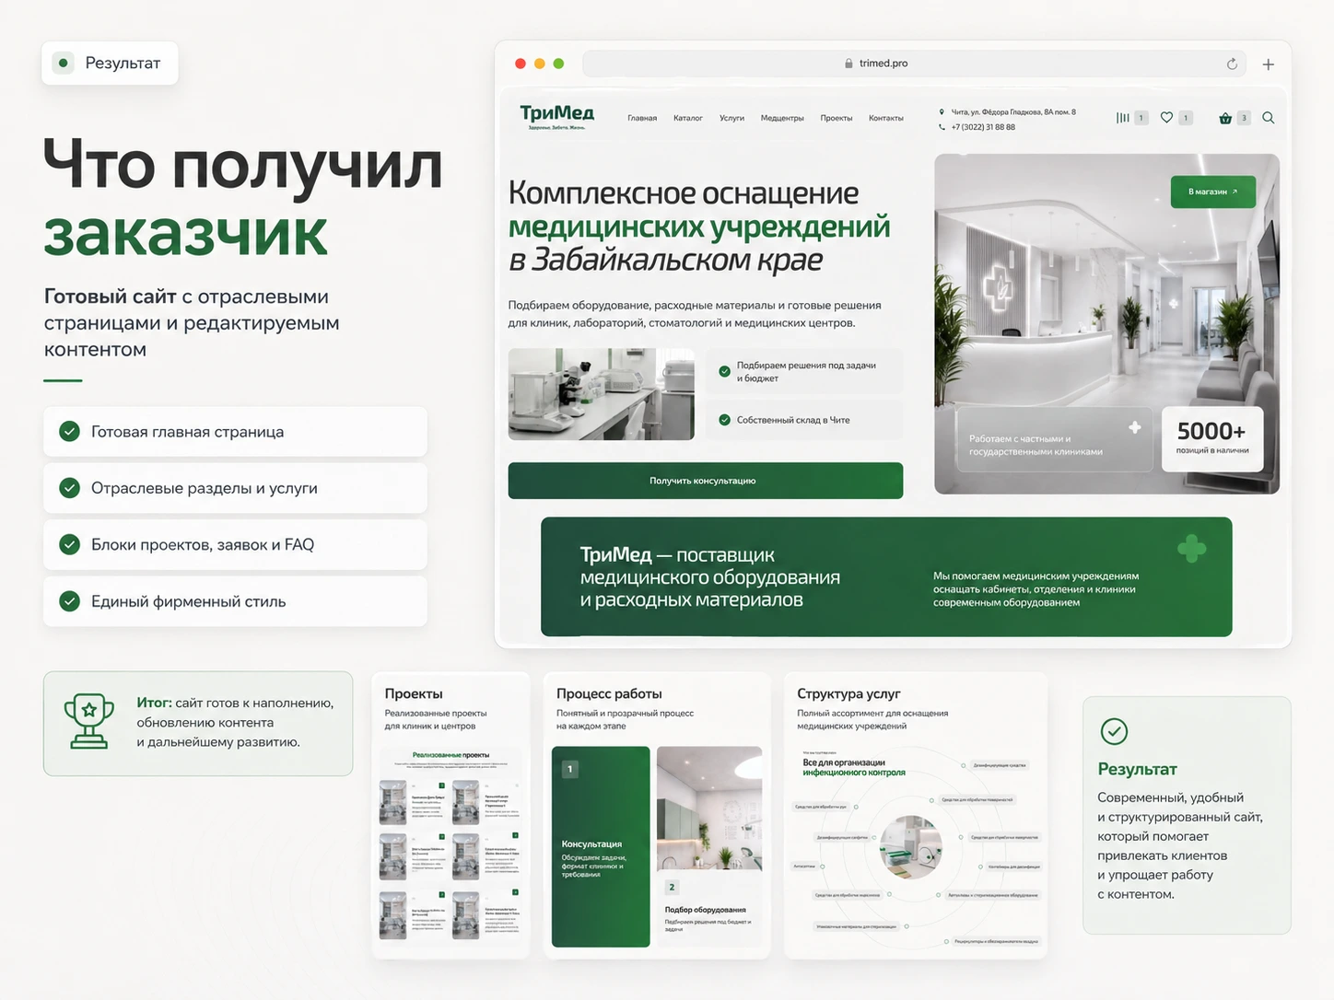The image size is (1334, 1000).
Task: Click the '5000+' positions in stock card
Action: click(x=1211, y=439)
